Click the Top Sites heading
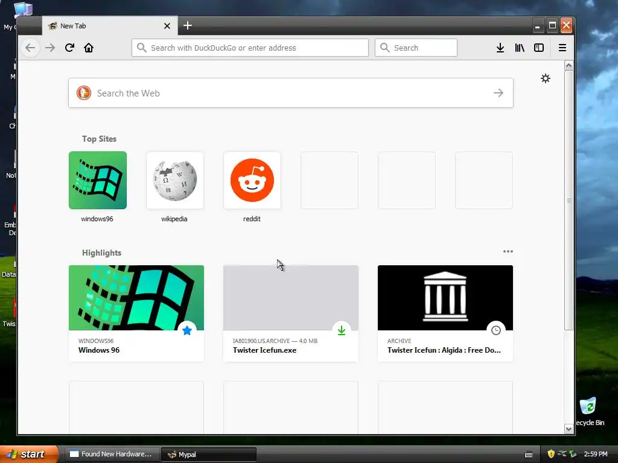Viewport: 618px width, 463px height. (100, 139)
